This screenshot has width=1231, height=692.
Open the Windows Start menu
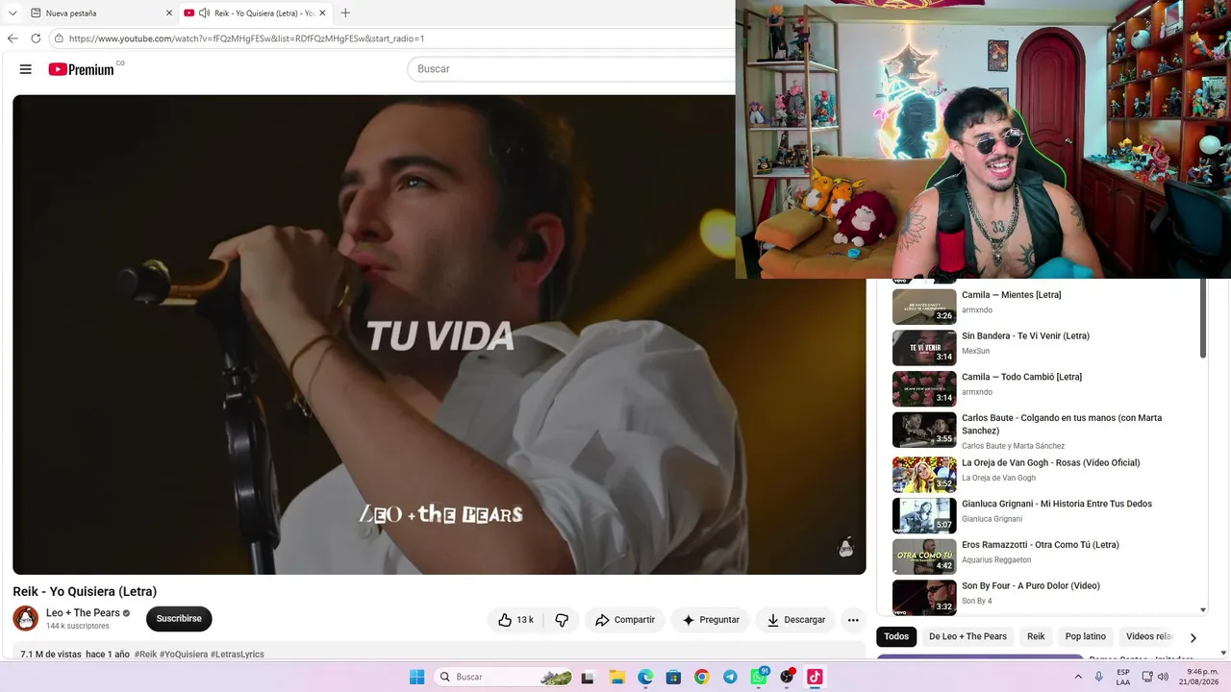point(416,677)
